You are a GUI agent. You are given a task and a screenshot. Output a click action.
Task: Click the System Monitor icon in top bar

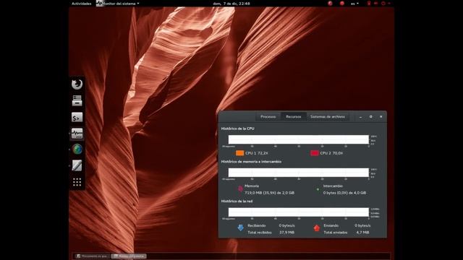[x=99, y=4]
